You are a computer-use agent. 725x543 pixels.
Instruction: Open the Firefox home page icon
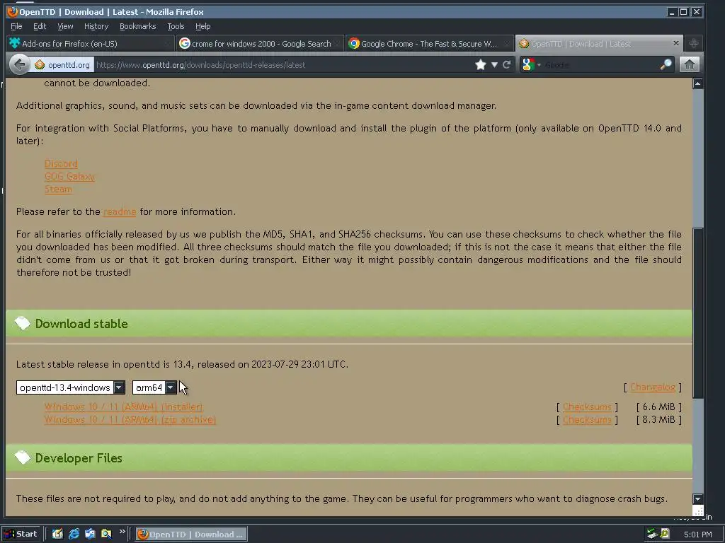click(690, 64)
